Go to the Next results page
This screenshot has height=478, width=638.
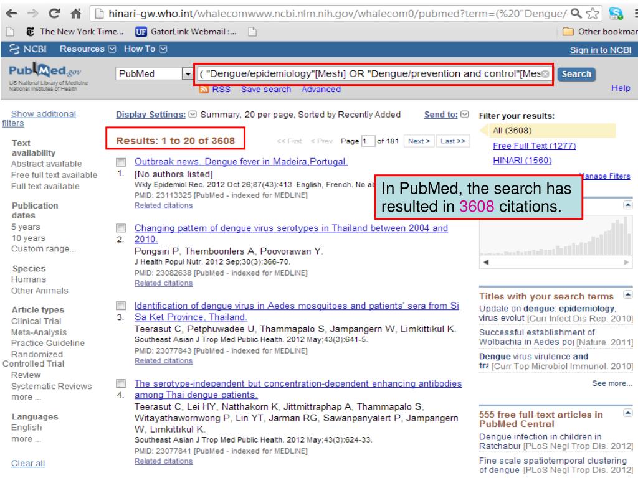pos(419,141)
